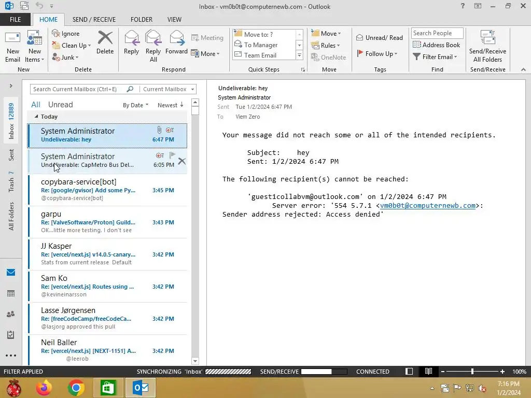Switch to Tasks view icon
The height and width of the screenshot is (398, 531).
[x=11, y=335]
